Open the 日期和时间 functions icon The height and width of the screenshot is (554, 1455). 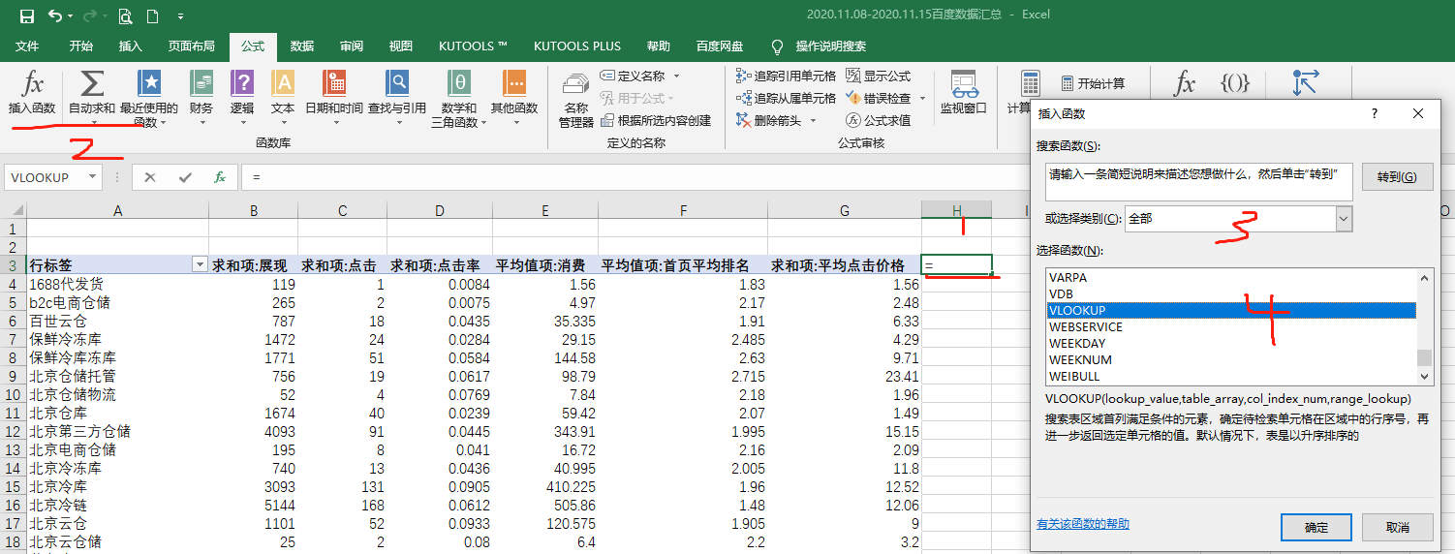tap(334, 93)
